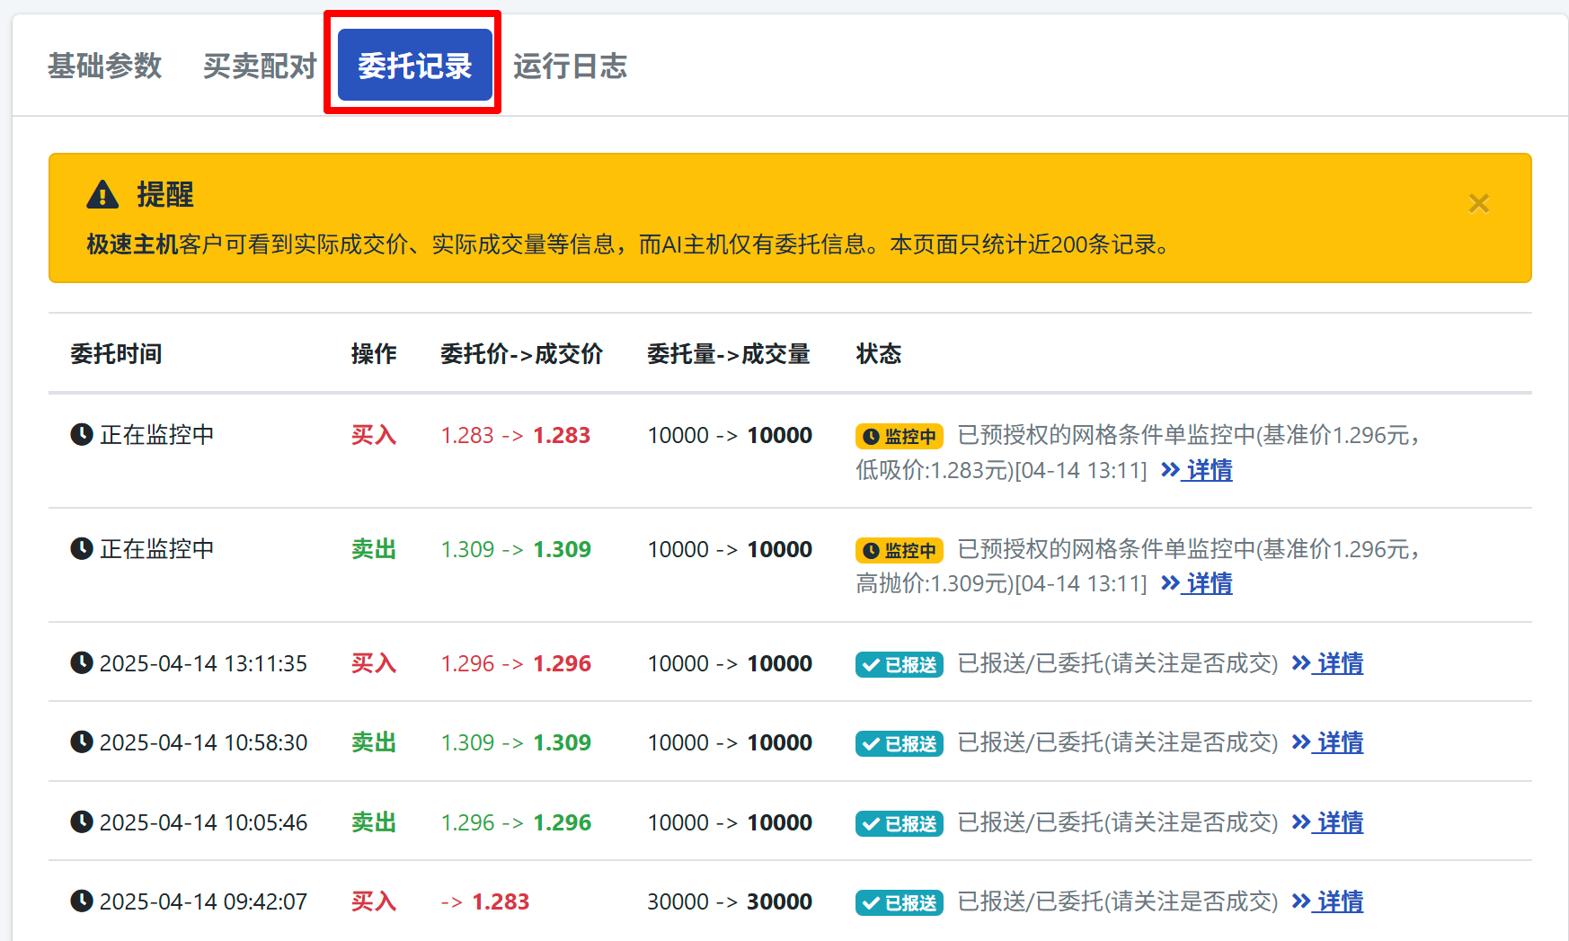The image size is (1569, 941).
Task: Click the 委托时间 column header
Action: (116, 354)
